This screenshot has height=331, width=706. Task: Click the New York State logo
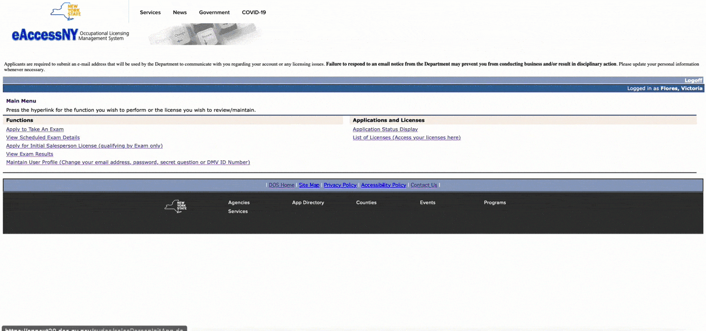click(x=65, y=11)
